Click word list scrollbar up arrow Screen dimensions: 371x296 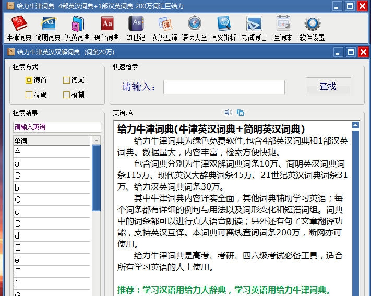tap(97, 140)
